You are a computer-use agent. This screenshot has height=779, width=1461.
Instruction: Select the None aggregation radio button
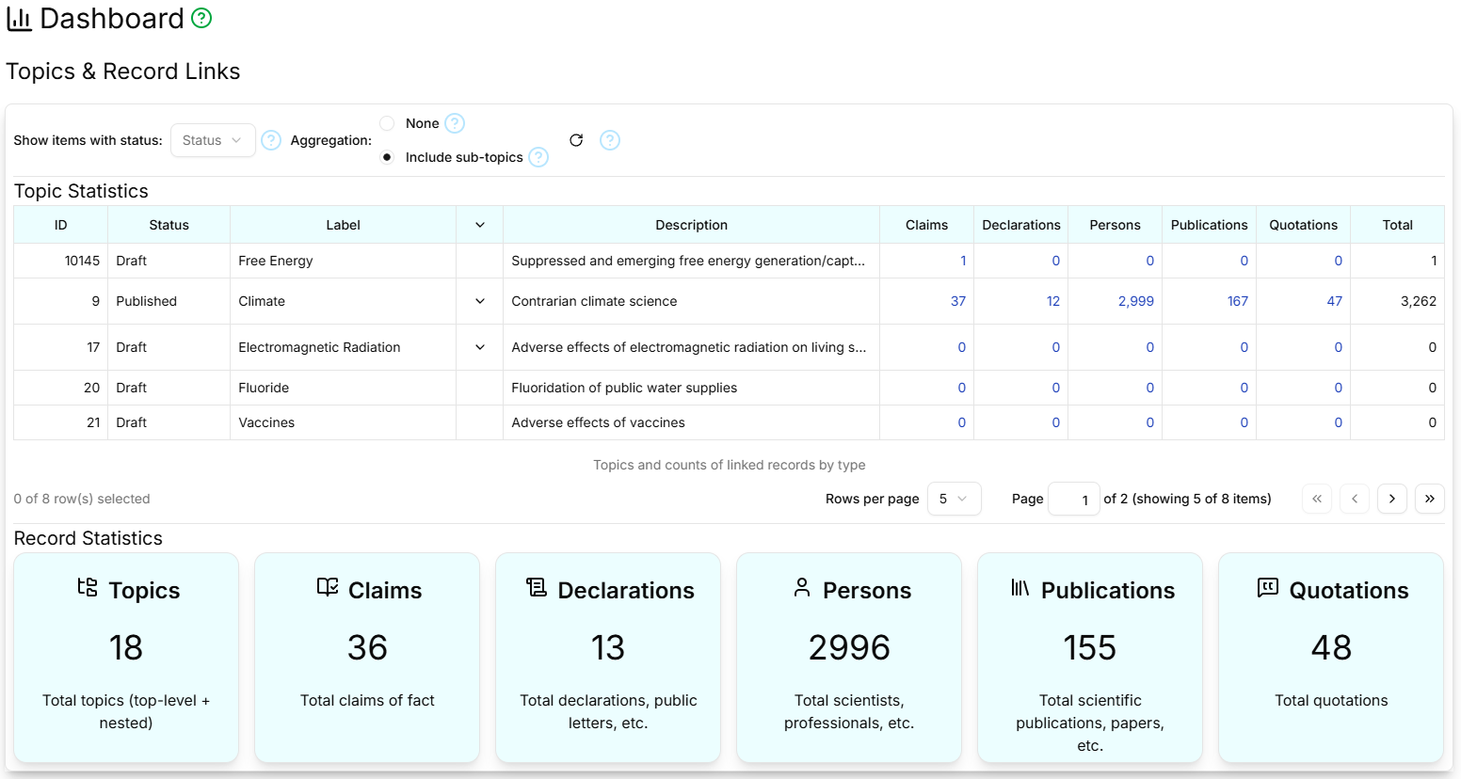pos(387,123)
